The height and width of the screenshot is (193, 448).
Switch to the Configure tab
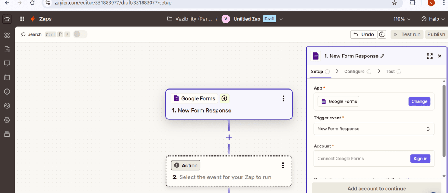click(354, 72)
